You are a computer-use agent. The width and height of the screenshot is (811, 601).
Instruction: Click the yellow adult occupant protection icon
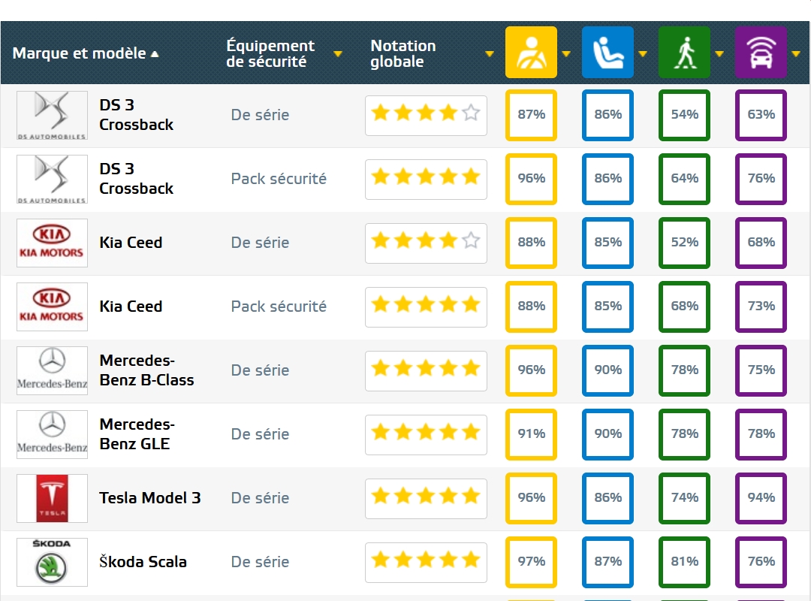(x=531, y=53)
